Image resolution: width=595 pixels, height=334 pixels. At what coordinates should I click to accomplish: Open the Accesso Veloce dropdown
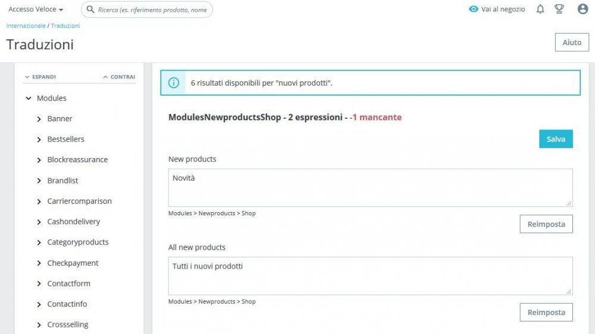pos(36,10)
